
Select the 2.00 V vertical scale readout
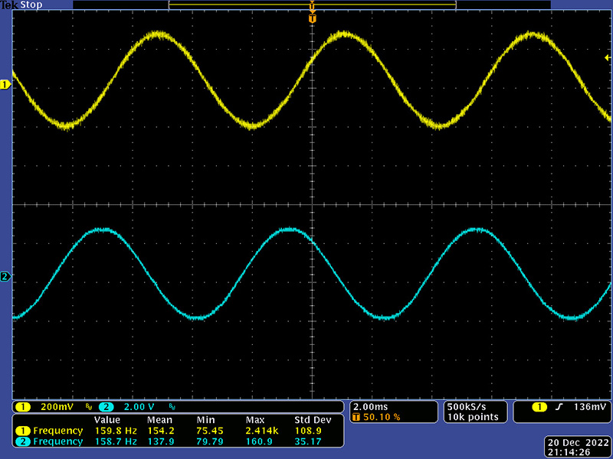pos(139,407)
